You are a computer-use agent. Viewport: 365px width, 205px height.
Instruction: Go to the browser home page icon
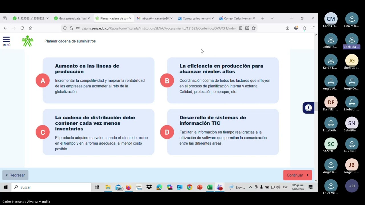(31, 28)
